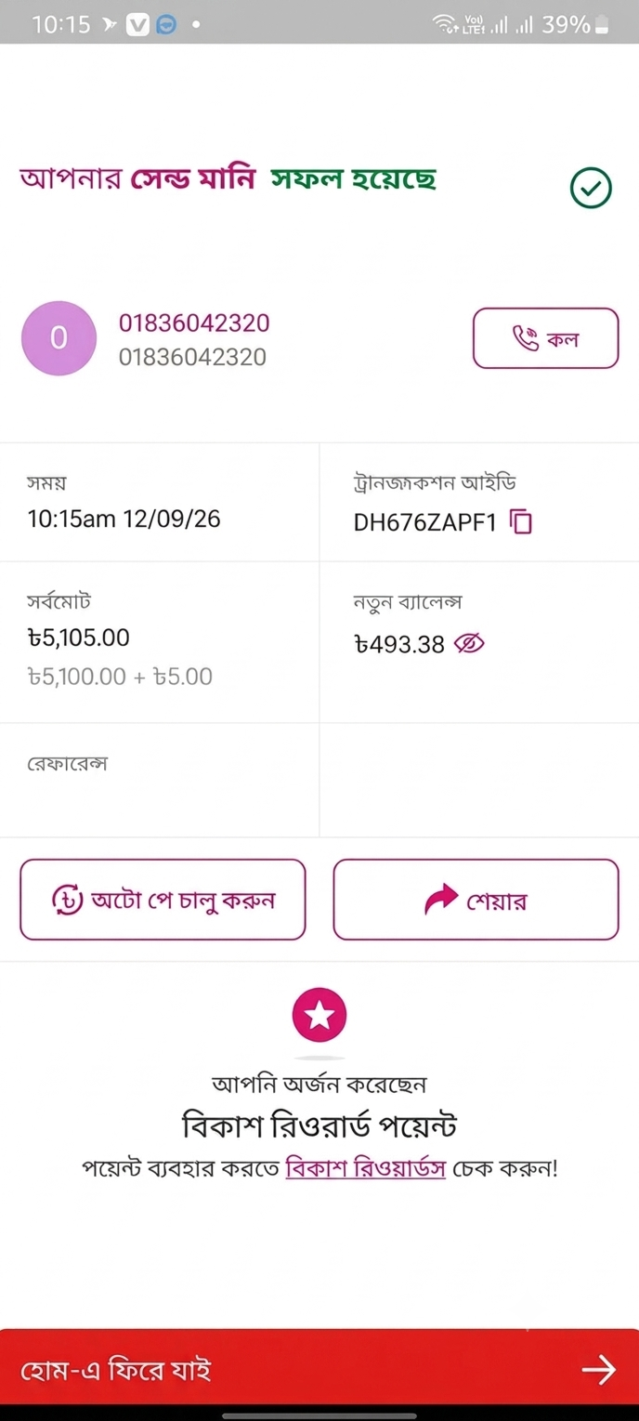Open the বিকাশ রিওয়ার্ডস link
The image size is (639, 1421).
coord(366,1168)
